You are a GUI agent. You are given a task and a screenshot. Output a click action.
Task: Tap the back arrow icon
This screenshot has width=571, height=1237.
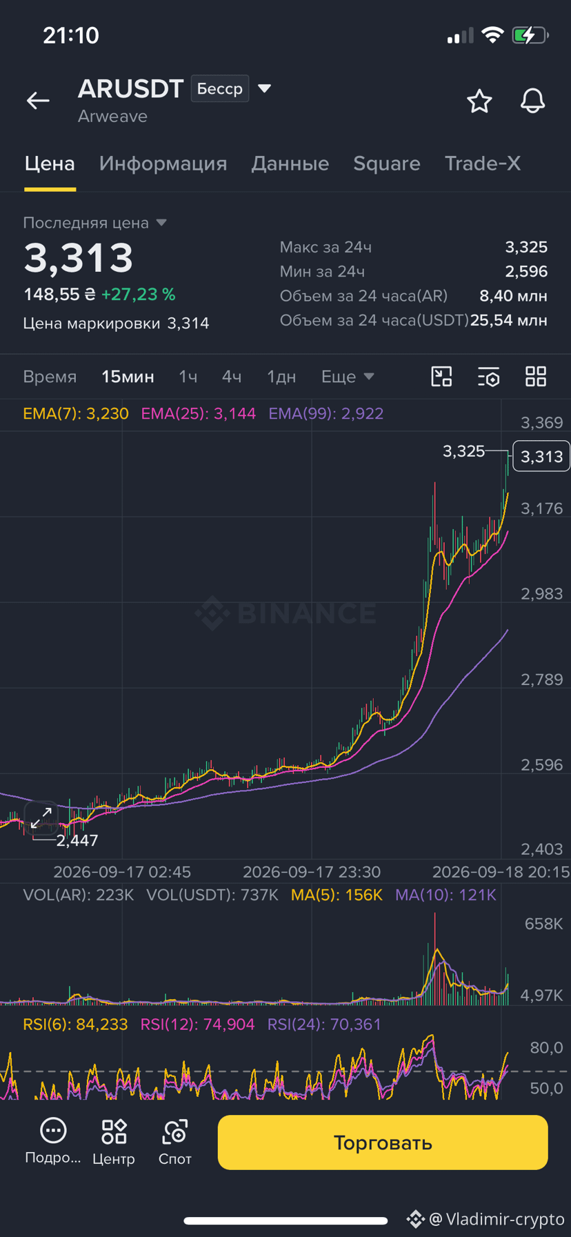(x=38, y=101)
